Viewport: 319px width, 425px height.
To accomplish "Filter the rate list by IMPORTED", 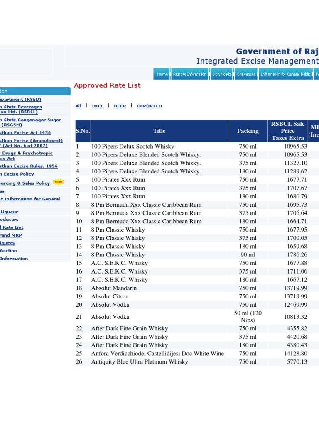I will pos(149,106).
